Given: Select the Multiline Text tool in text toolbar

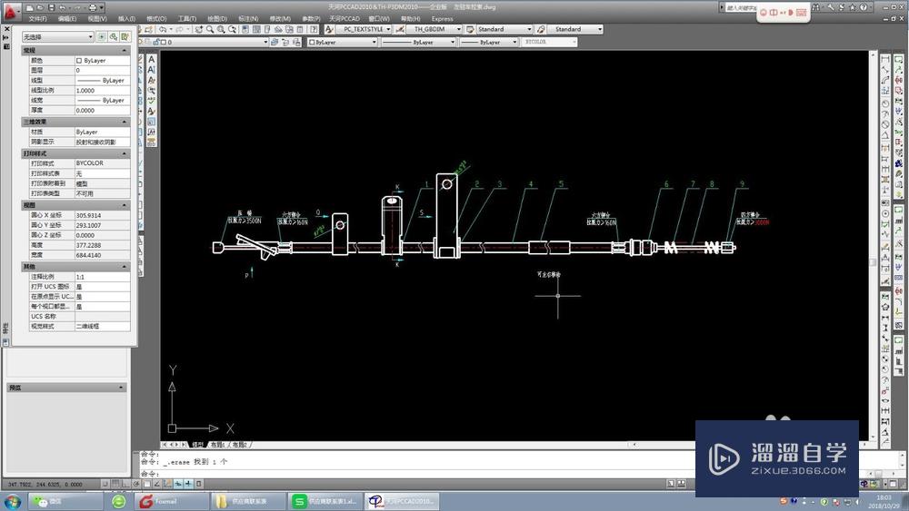Looking at the screenshot, I should click(151, 59).
